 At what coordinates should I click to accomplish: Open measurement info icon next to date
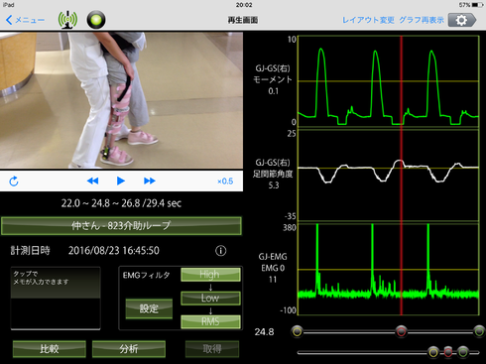(x=221, y=251)
